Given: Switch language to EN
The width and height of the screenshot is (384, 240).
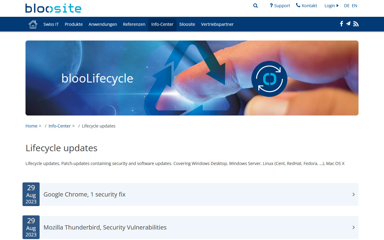Looking at the screenshot, I should (354, 6).
